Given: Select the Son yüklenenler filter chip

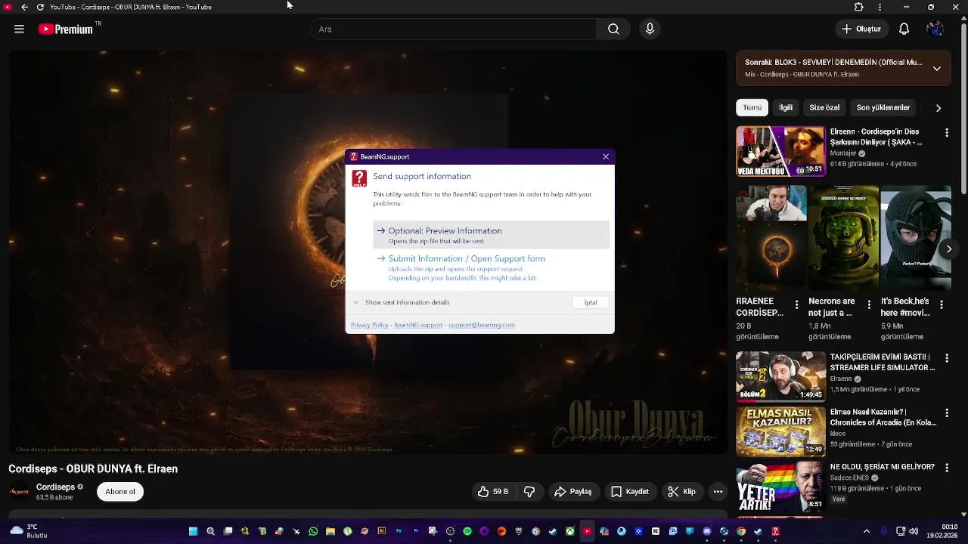Looking at the screenshot, I should click(x=883, y=107).
